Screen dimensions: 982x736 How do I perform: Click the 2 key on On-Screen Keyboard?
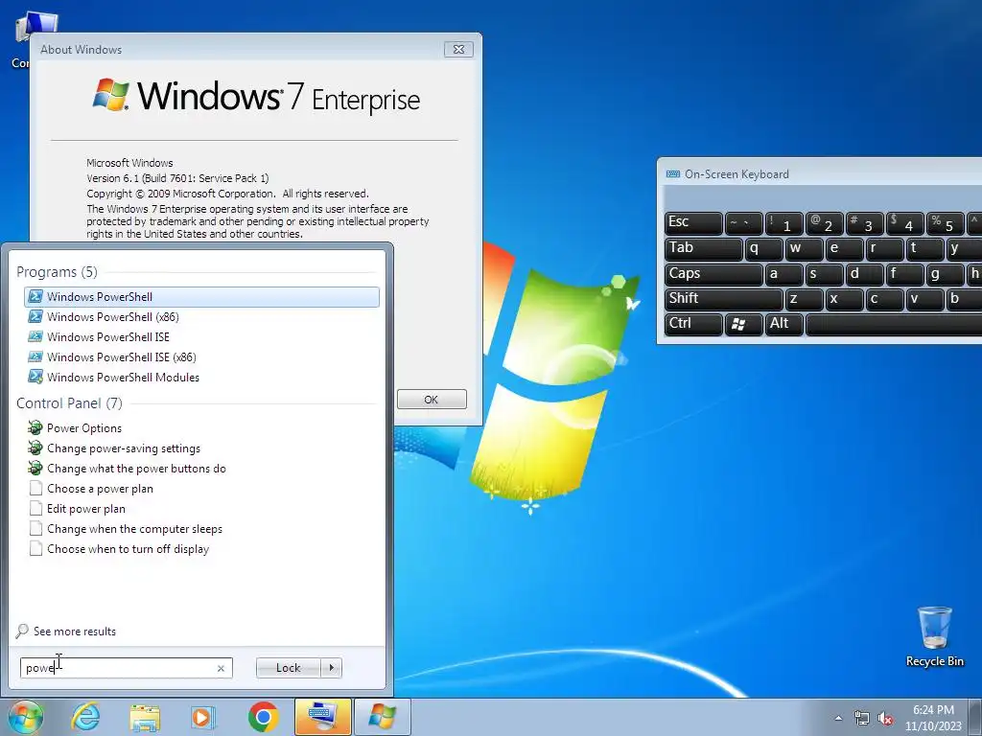[x=824, y=222]
